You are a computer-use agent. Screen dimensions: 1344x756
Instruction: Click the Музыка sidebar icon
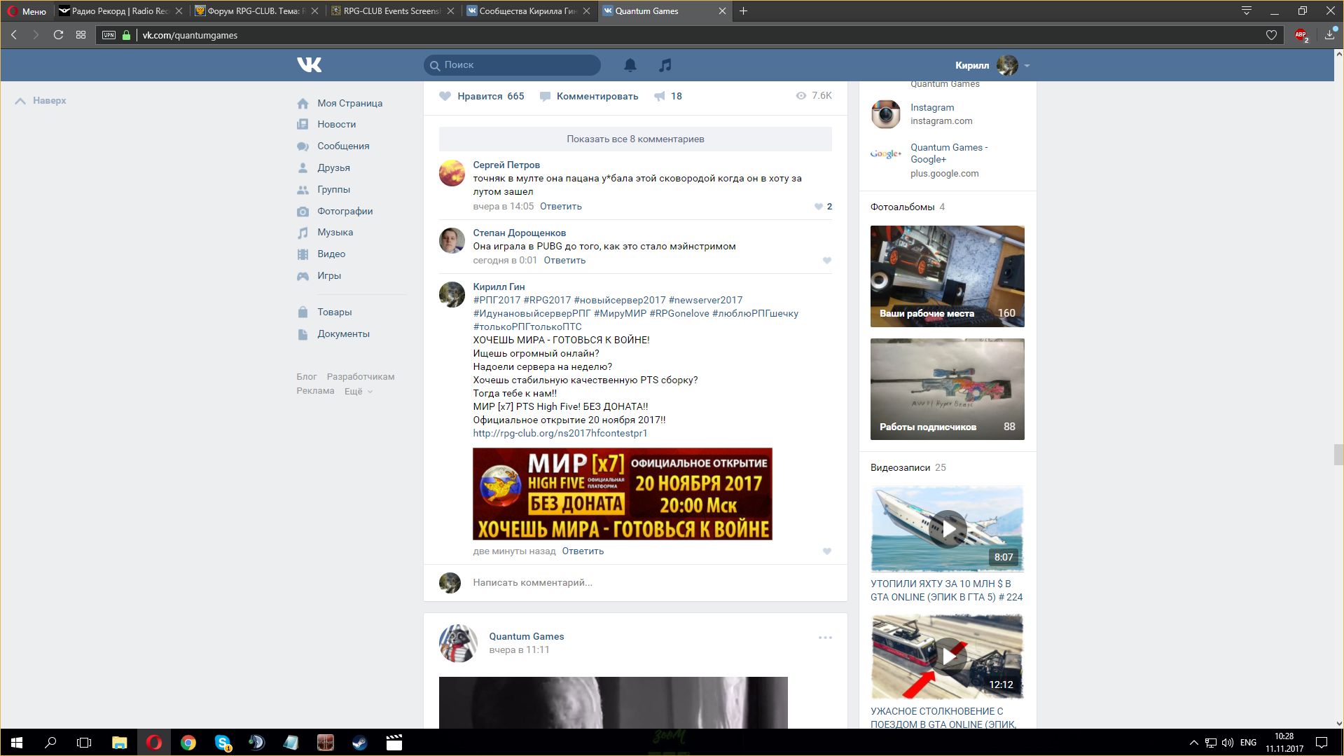tap(303, 233)
